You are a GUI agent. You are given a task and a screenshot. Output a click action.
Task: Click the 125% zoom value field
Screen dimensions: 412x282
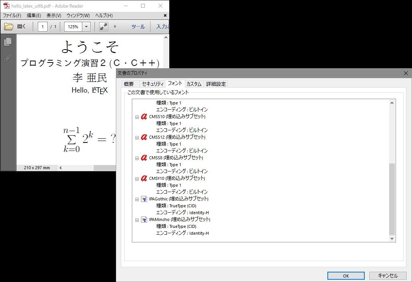click(x=73, y=27)
